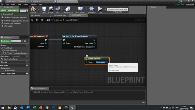Collapse the EventGraph tree node
The image size is (195, 110).
(x=1, y=48)
